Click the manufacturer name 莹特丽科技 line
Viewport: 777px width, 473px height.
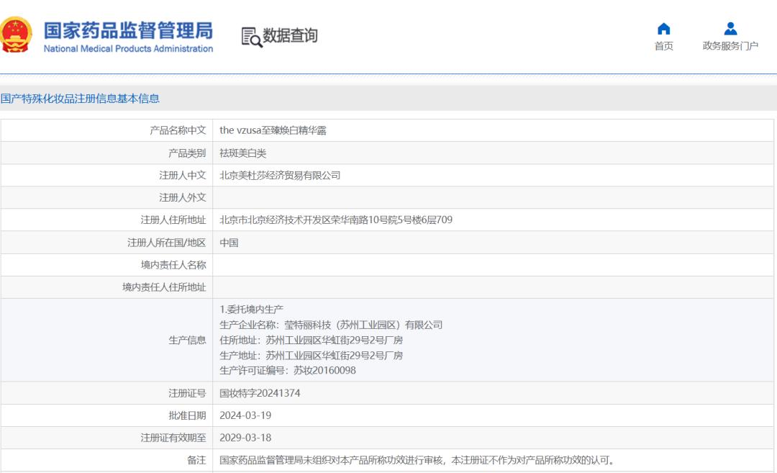[x=331, y=325]
